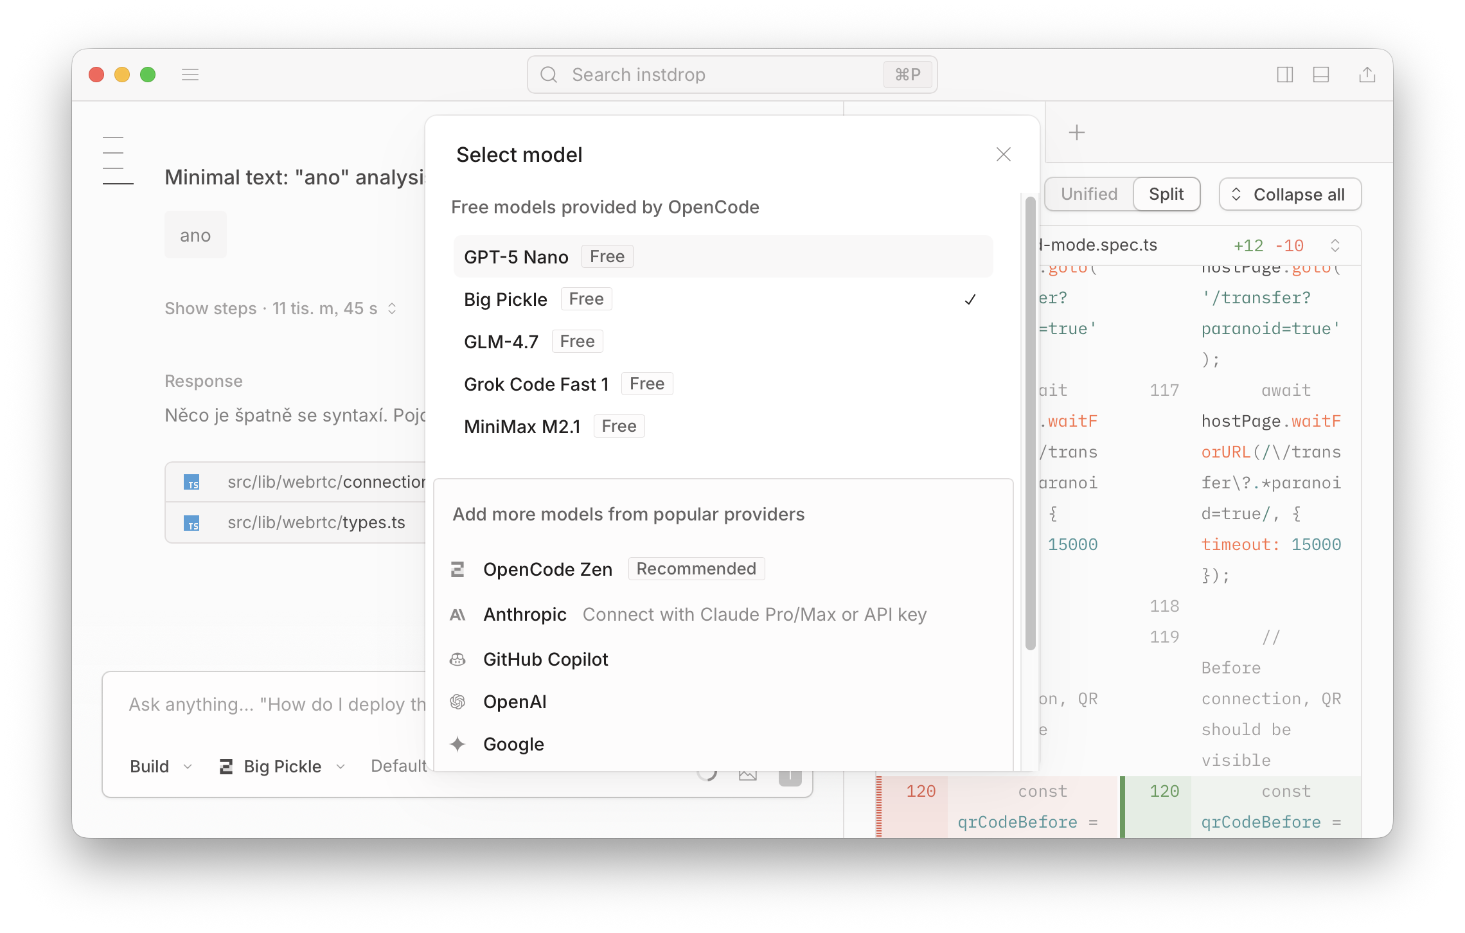The width and height of the screenshot is (1465, 933).
Task: Click the hamburger sidebar toggle icon
Action: point(190,75)
